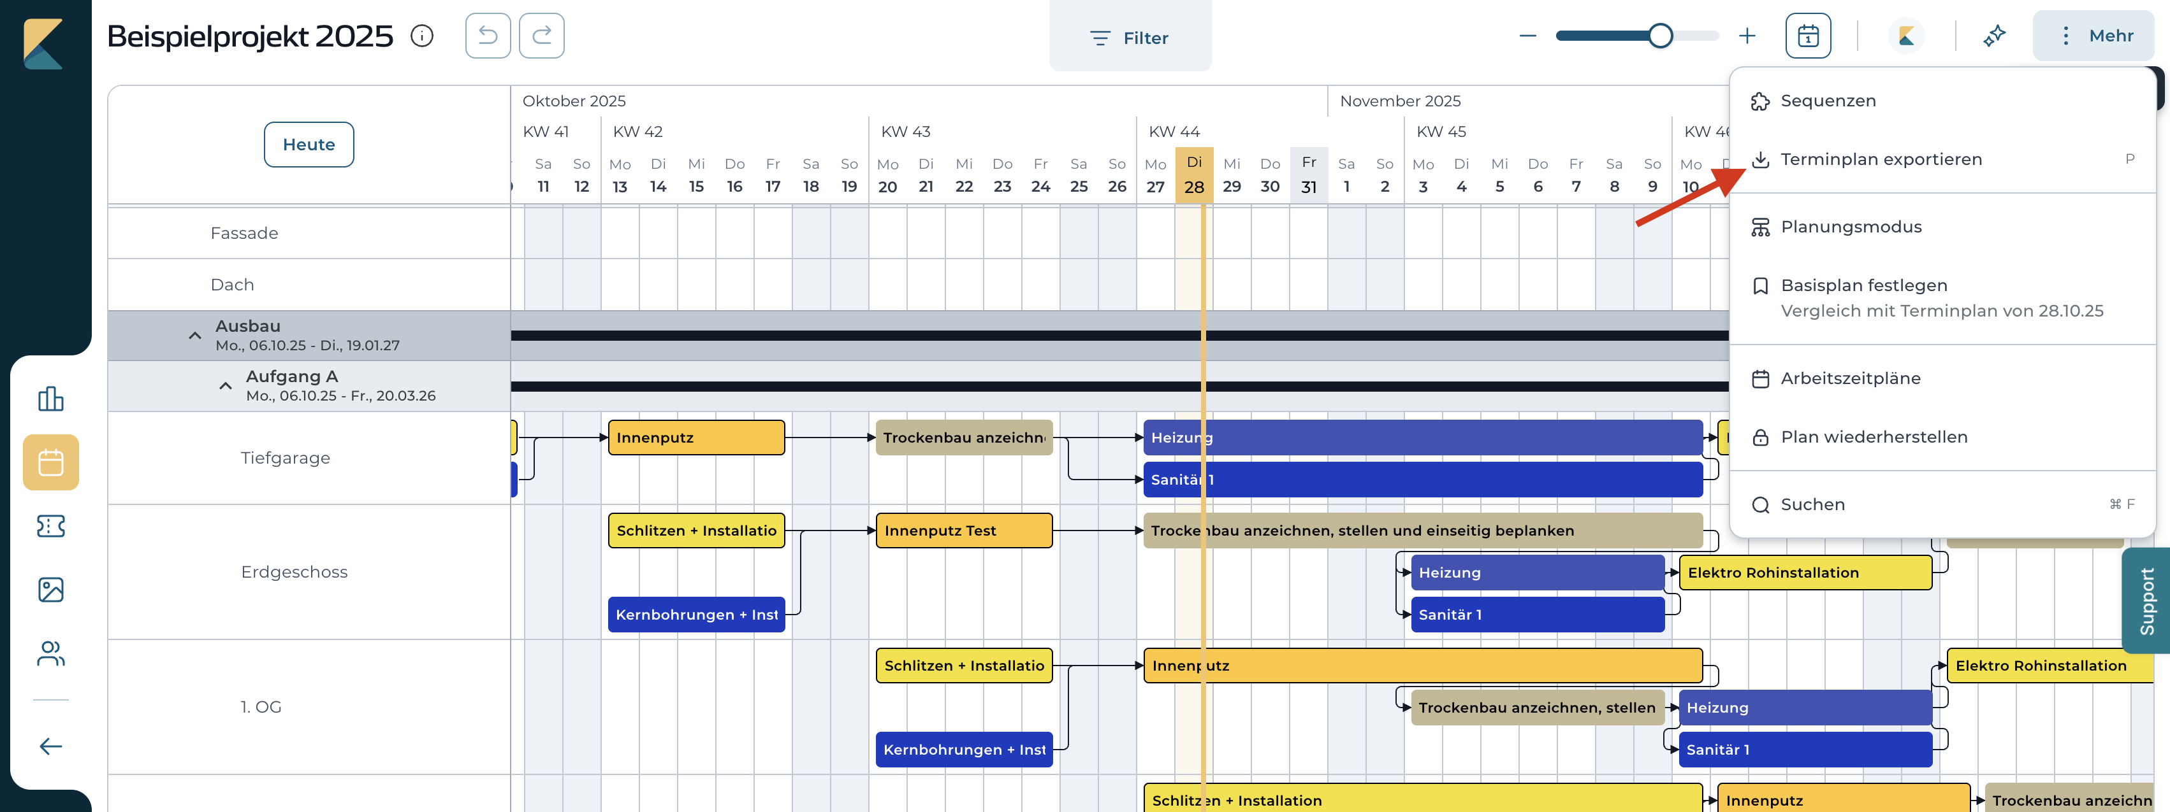This screenshot has height=812, width=2170.
Task: Select Erdgeschoss Kernbohrungen + Inst task bar
Action: [696, 615]
